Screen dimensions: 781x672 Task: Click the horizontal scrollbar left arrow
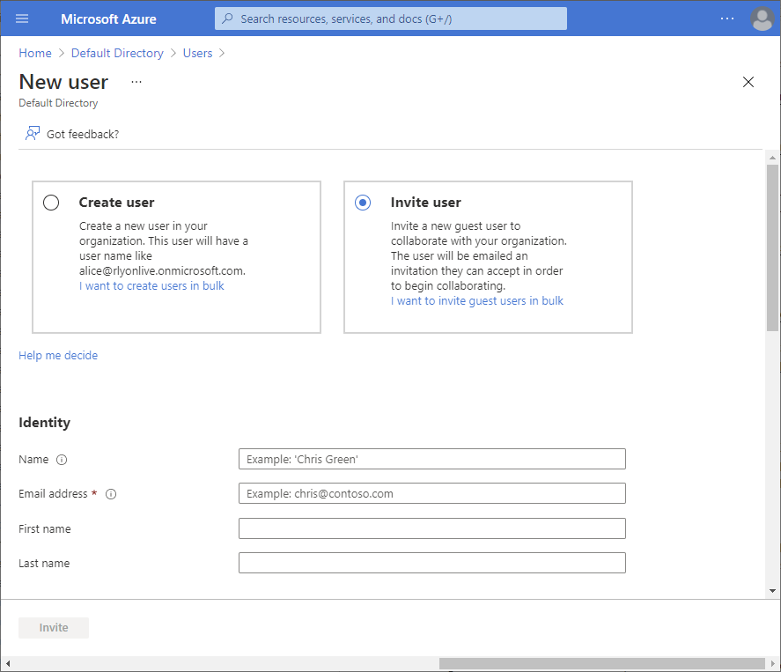click(7, 663)
